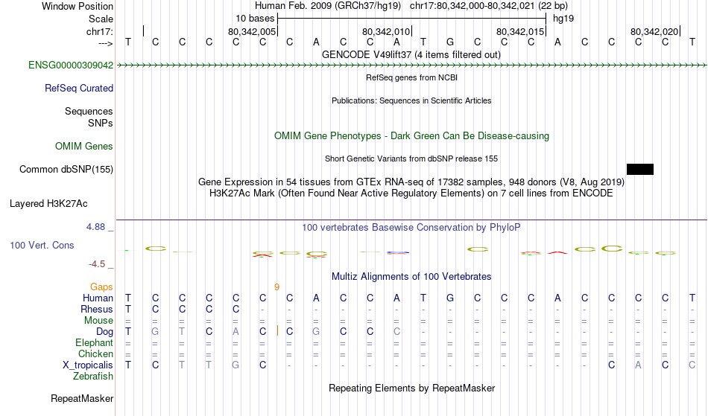Click the 4.88 PhyloP upper limit value

[95, 227]
